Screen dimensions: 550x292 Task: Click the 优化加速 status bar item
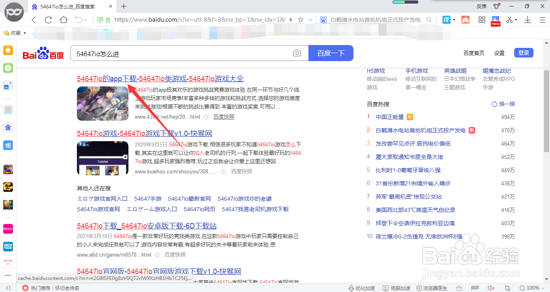pyautogui.click(x=362, y=288)
